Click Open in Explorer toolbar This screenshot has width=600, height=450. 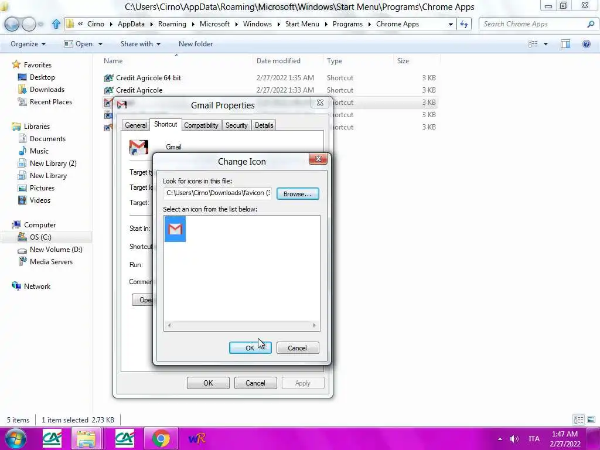pyautogui.click(x=79, y=44)
